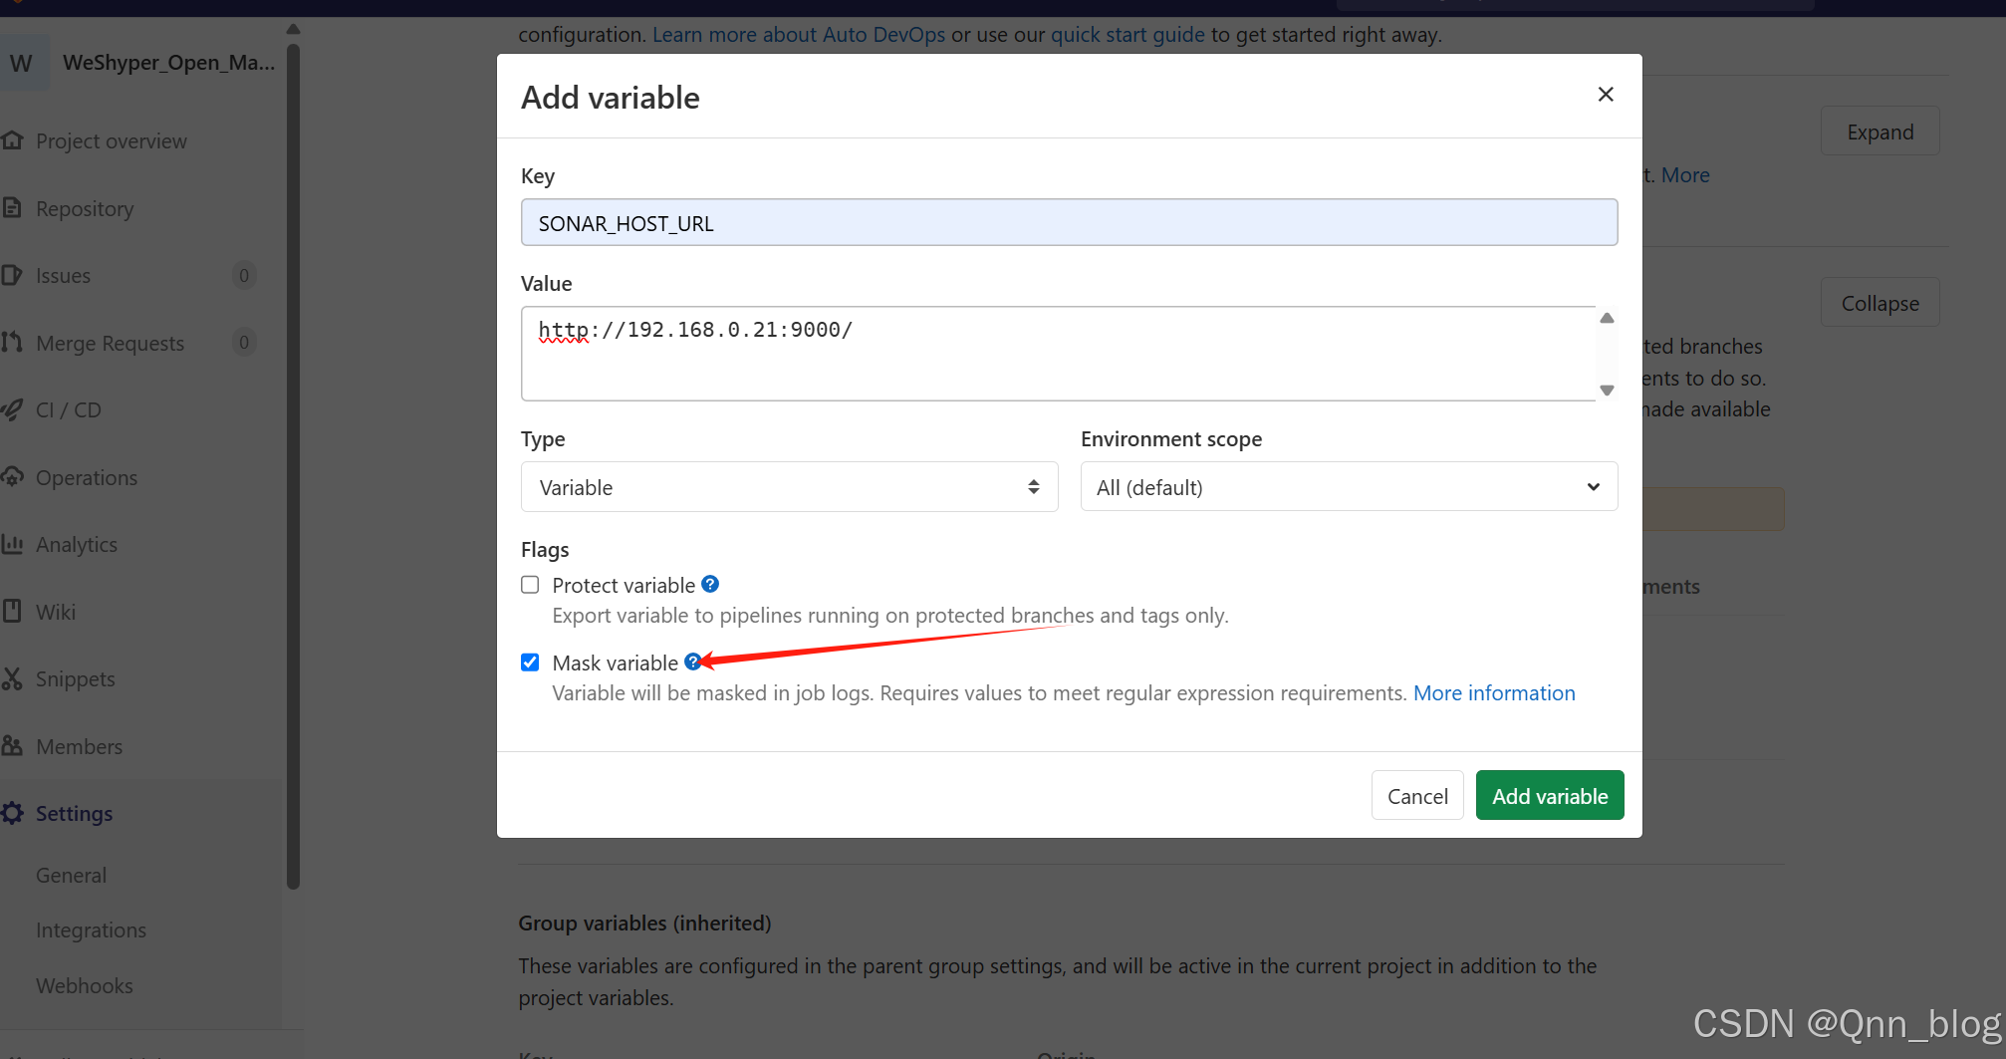Open the More information link
Screen dimensions: 2006x1059
(1494, 692)
